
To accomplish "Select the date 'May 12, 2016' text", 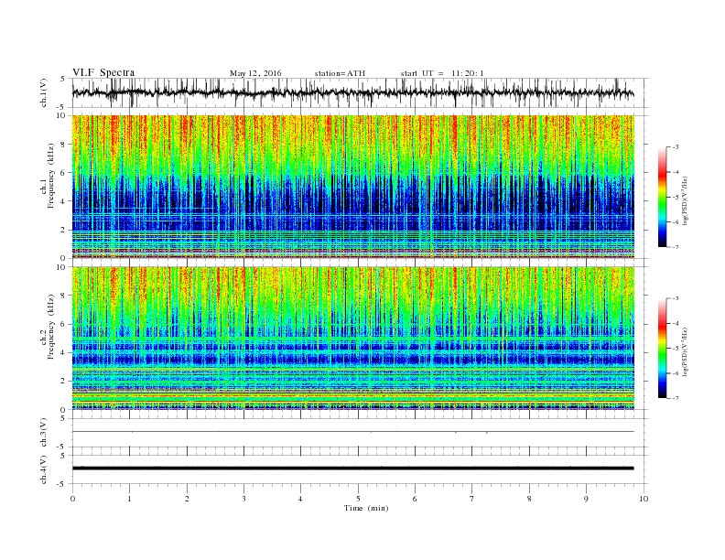I will tap(255, 73).
